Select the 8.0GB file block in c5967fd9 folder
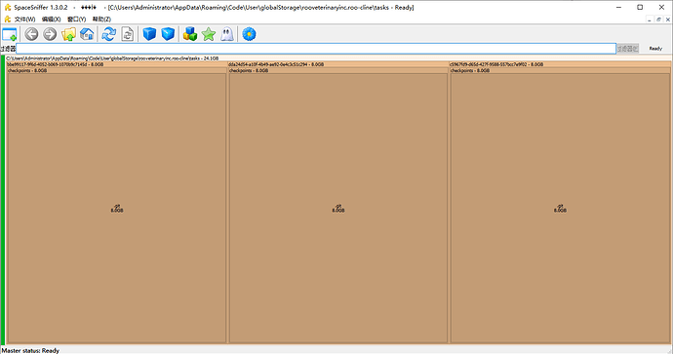The image size is (673, 354). click(x=560, y=208)
